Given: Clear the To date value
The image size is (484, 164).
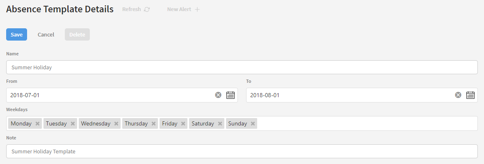Looking at the screenshot, I should click(458, 95).
